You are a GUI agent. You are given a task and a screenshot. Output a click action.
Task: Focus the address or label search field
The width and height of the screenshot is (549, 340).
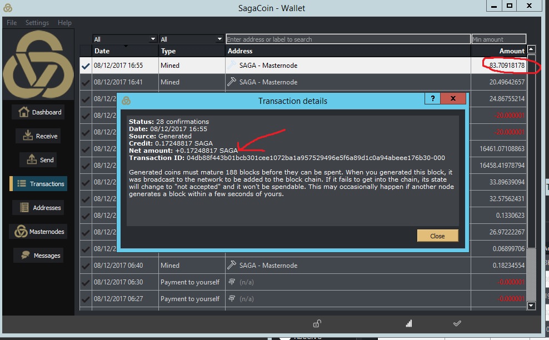348,39
